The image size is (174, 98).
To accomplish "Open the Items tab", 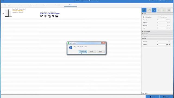I will 70,5.
